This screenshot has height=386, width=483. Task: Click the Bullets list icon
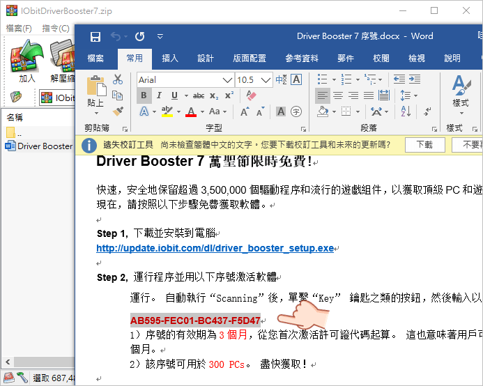[322, 79]
